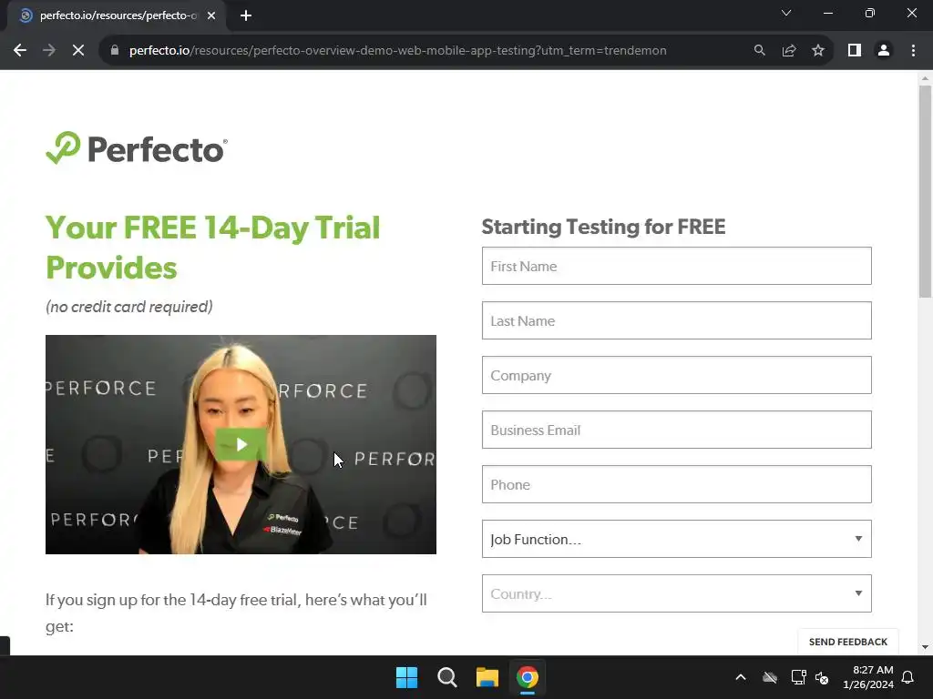The height and width of the screenshot is (699, 933).
Task: Select the perfecto.io tab
Action: tap(117, 16)
